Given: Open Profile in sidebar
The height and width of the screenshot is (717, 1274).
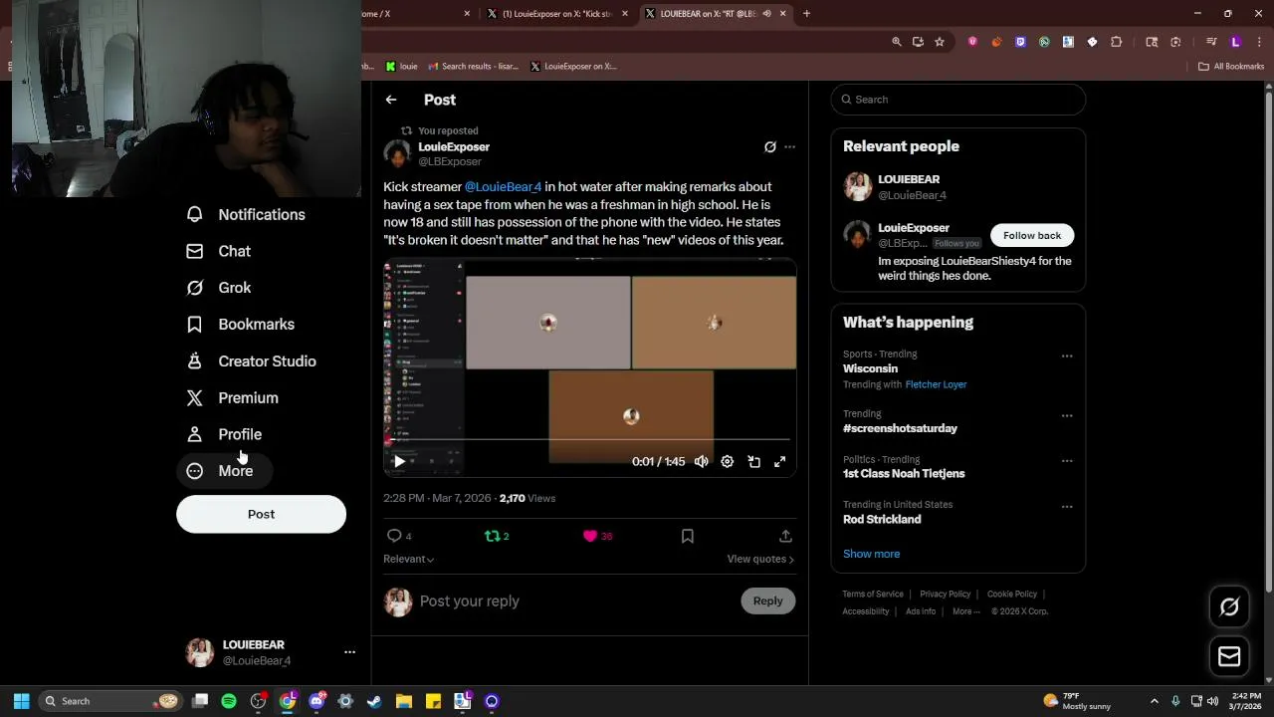Looking at the screenshot, I should click(225, 434).
